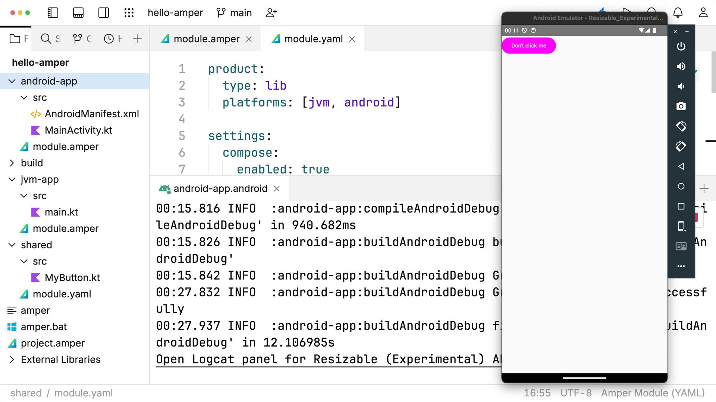Click the emulator home gesture bar
The image size is (716, 402).
pyautogui.click(x=584, y=378)
